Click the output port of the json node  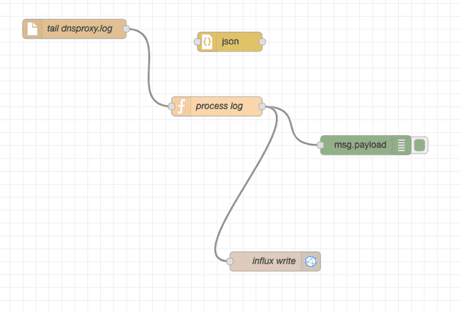pos(262,42)
